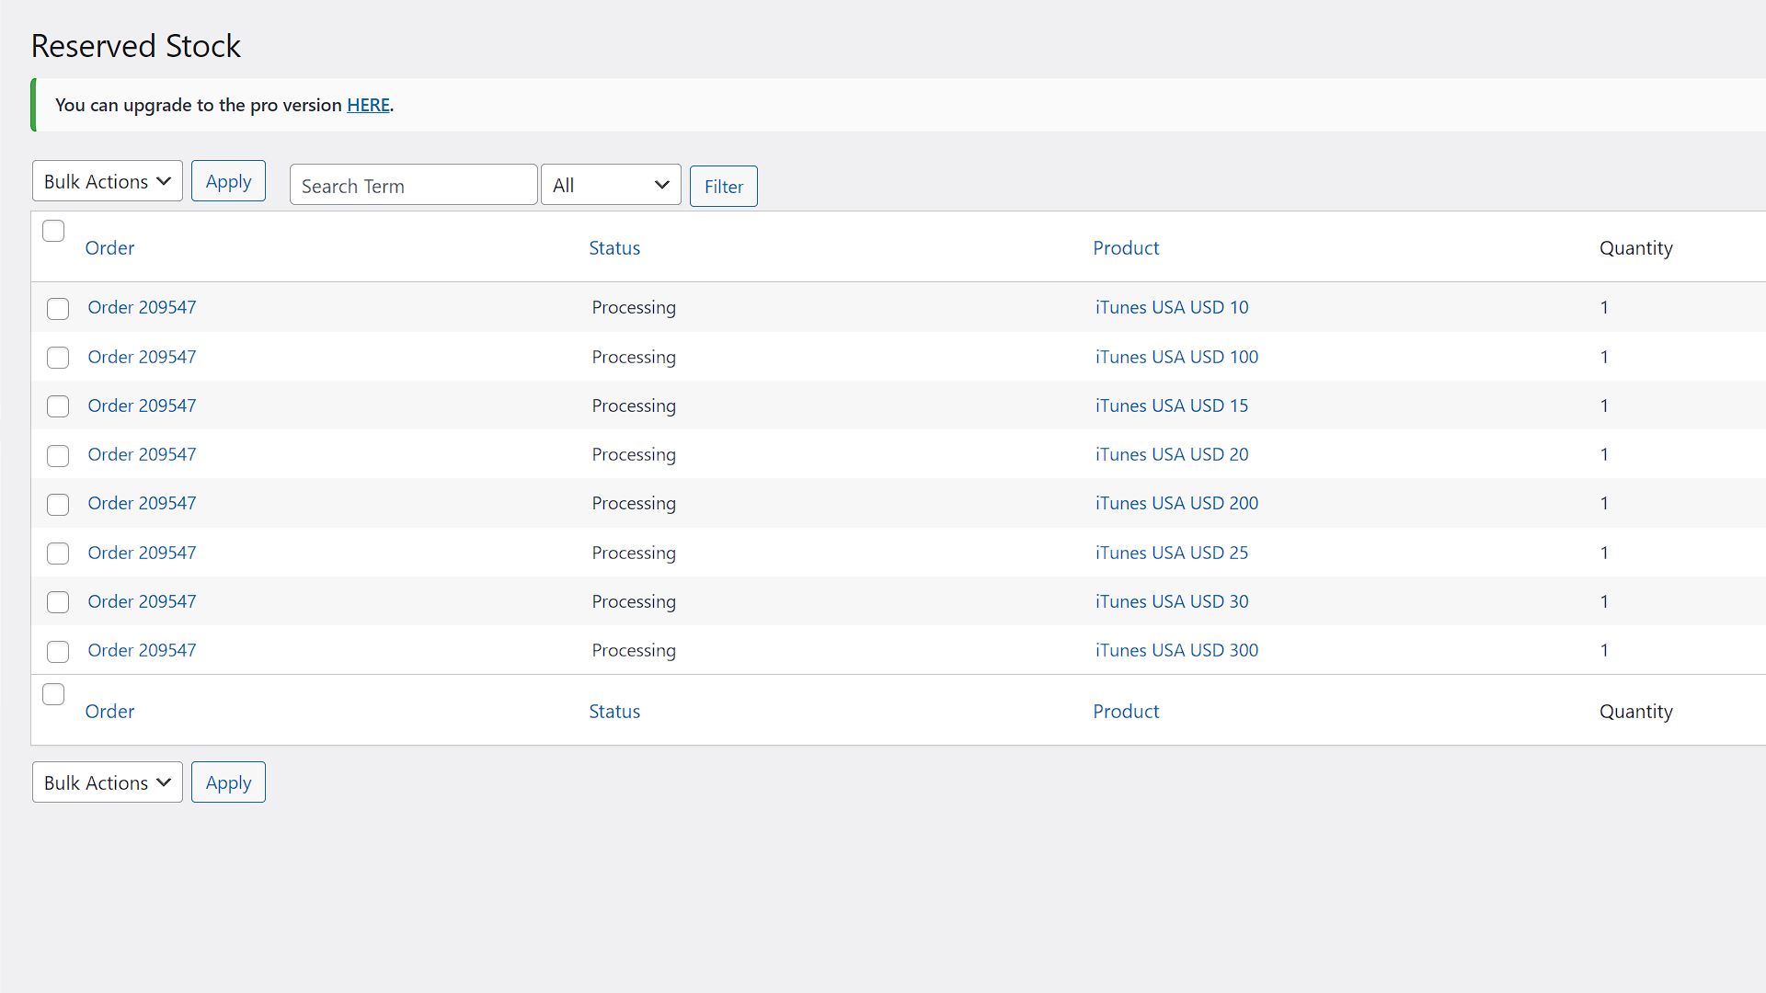
Task: Check the box for iTunes USA USD 20 row
Action: (58, 456)
